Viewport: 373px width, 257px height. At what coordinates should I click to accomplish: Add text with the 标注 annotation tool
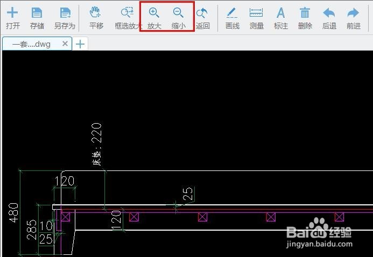[x=281, y=18]
